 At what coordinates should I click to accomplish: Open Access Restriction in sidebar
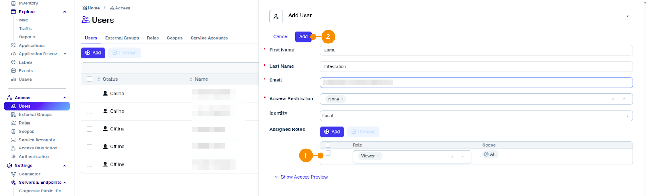pos(38,148)
